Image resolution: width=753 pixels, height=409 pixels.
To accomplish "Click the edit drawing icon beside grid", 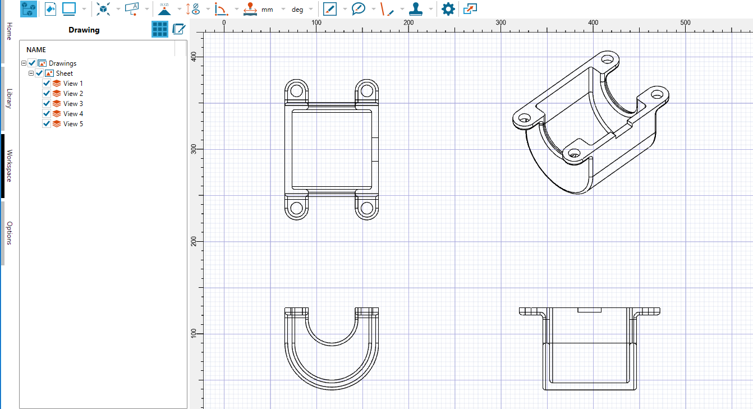I will point(179,30).
